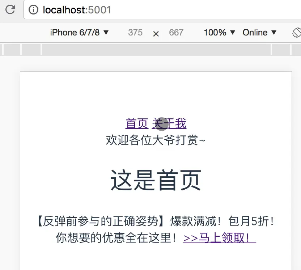Click inside the localhost:5001 address bar

tap(109, 10)
